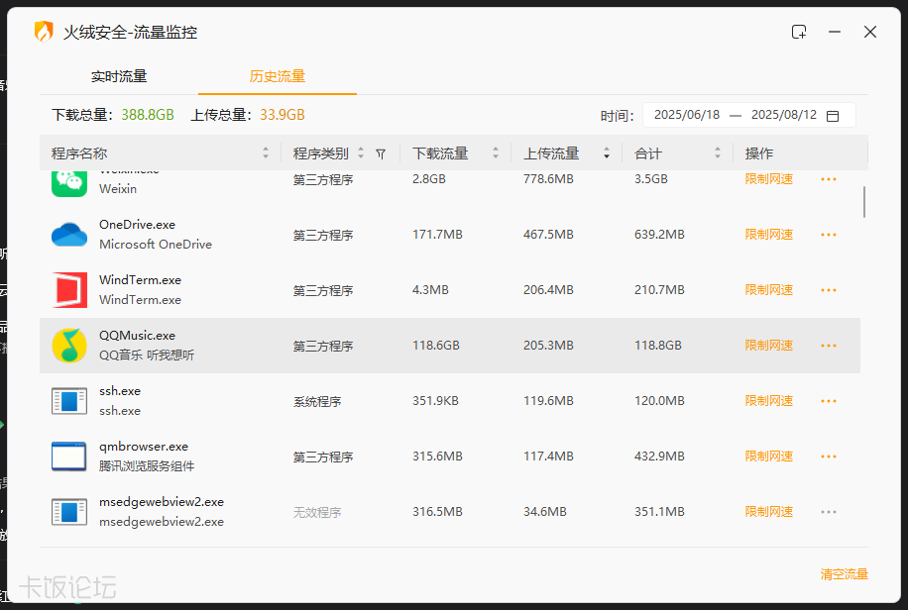Image resolution: width=908 pixels, height=610 pixels.
Task: Click the filter icon beside 程序类别
Action: pos(381,154)
